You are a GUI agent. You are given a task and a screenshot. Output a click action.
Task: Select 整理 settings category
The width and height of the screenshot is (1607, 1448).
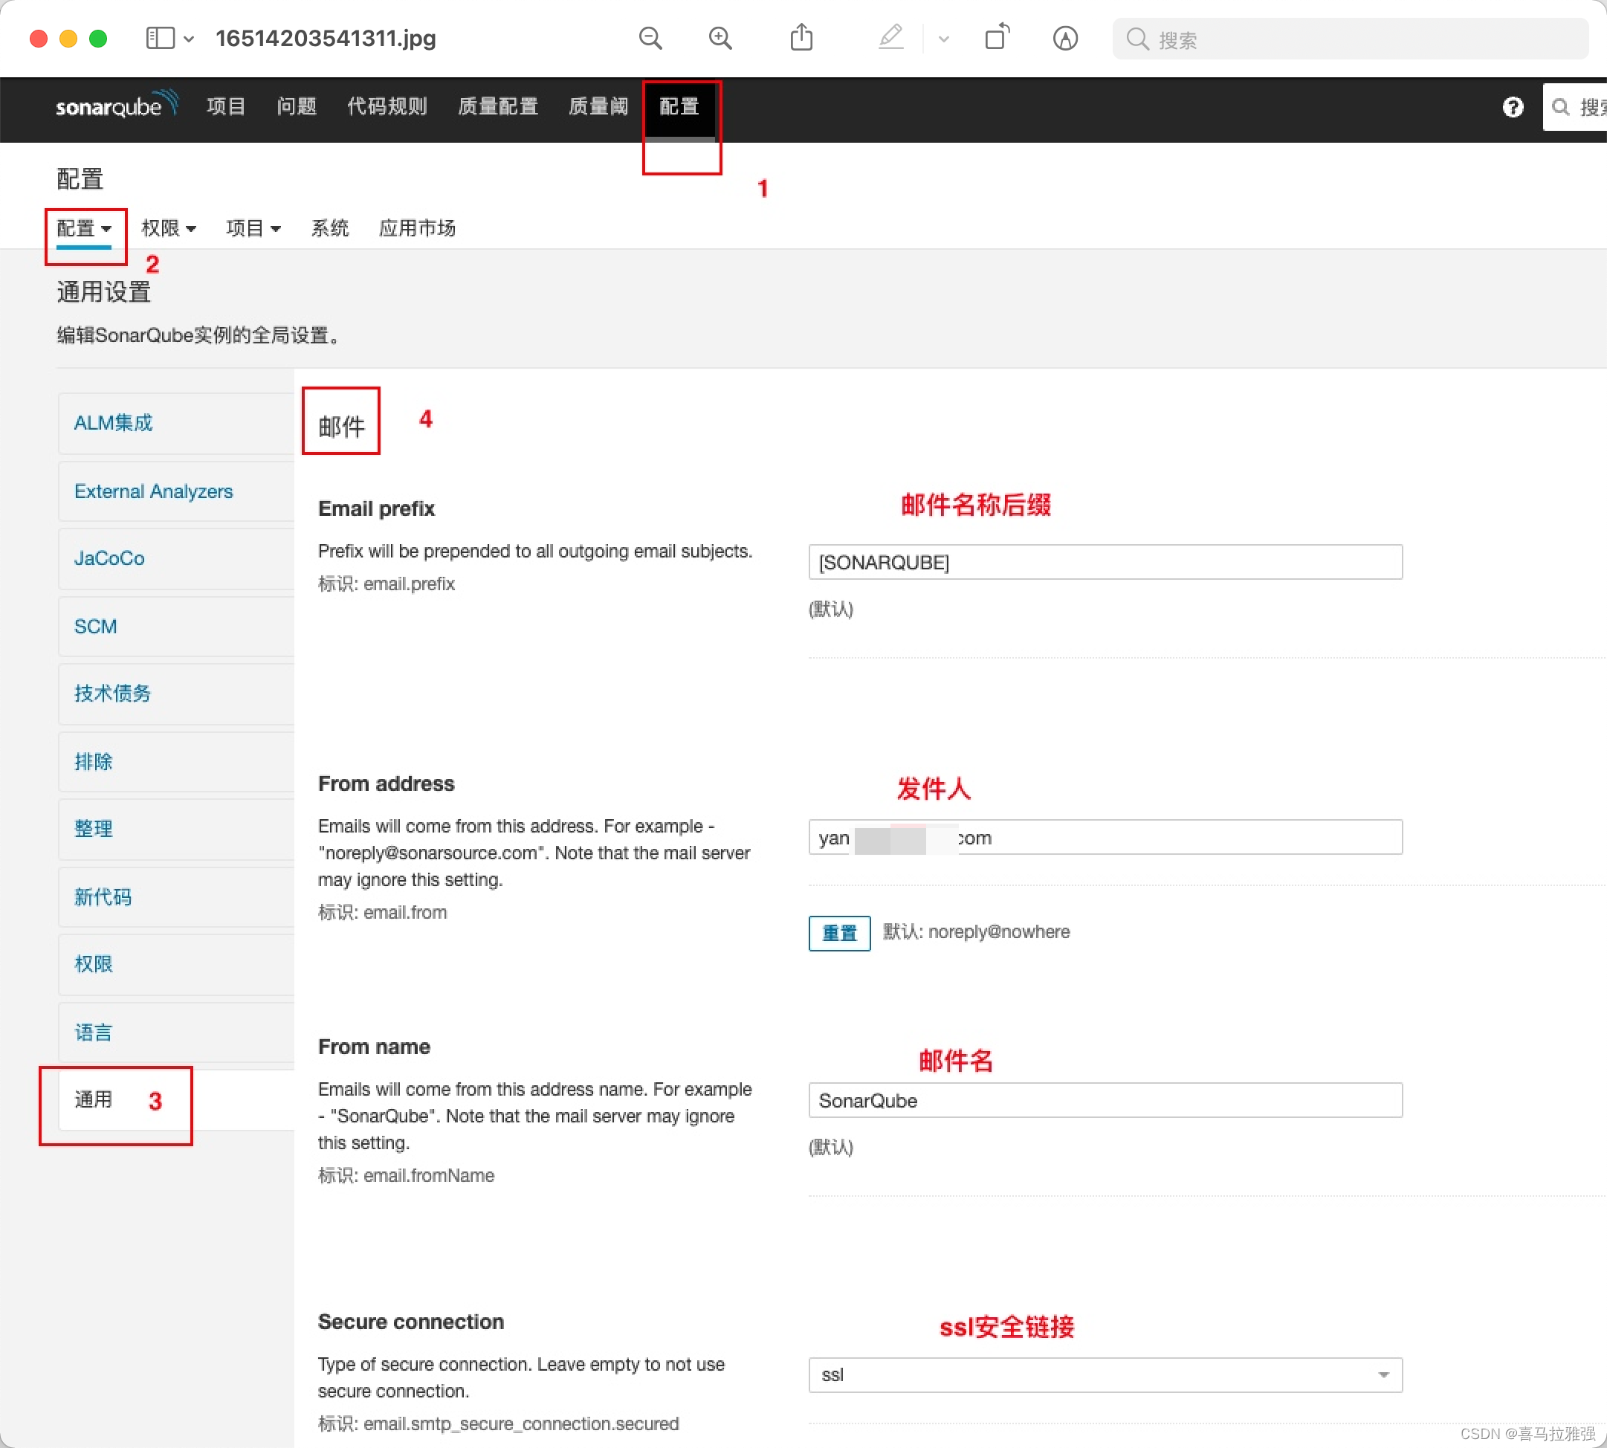(176, 828)
